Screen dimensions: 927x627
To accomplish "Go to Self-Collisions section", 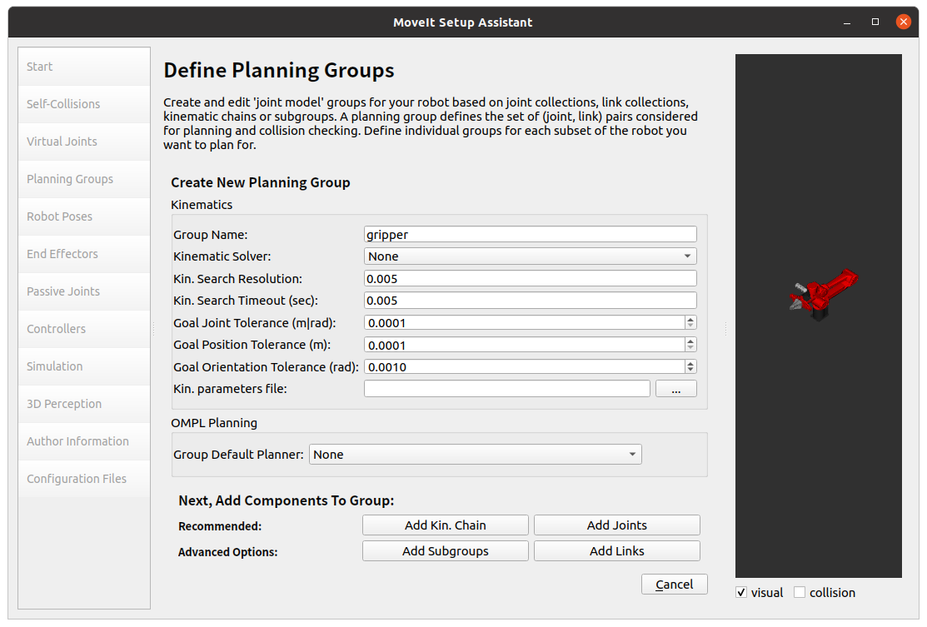I will click(x=84, y=104).
